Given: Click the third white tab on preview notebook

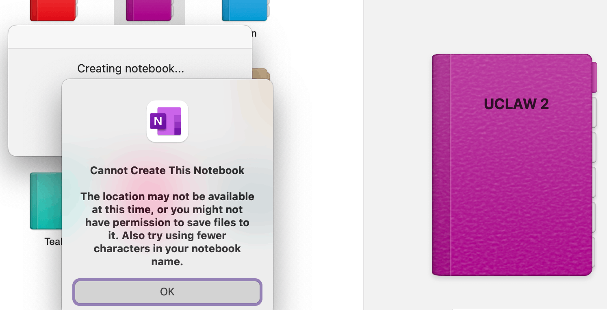Looking at the screenshot, I should coord(594,182).
